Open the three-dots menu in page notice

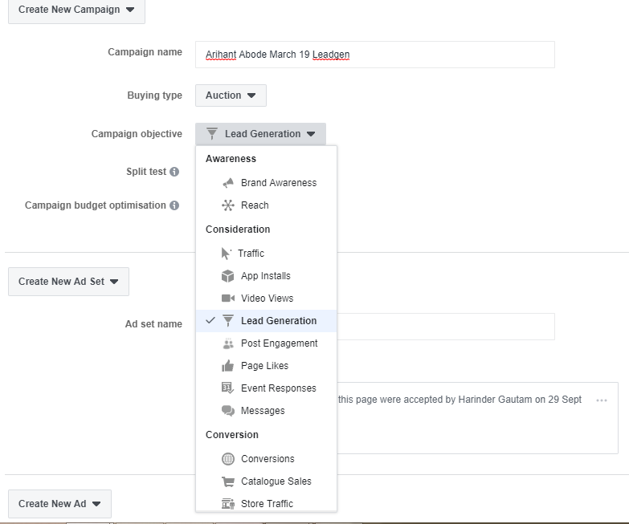(x=602, y=400)
